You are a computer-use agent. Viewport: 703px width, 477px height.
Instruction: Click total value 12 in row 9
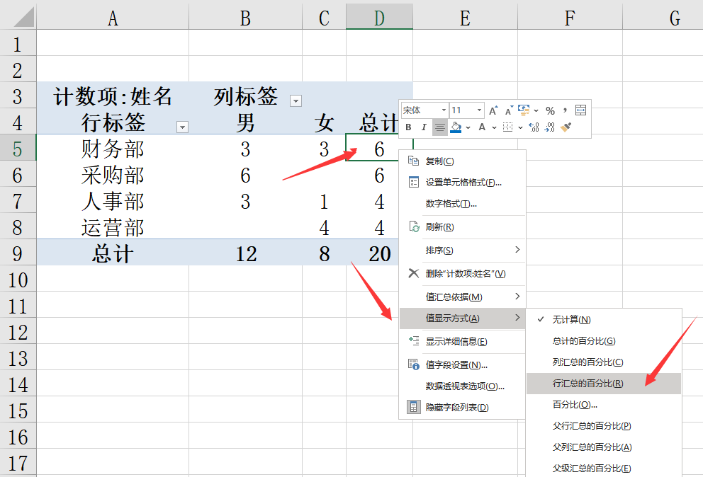point(246,253)
